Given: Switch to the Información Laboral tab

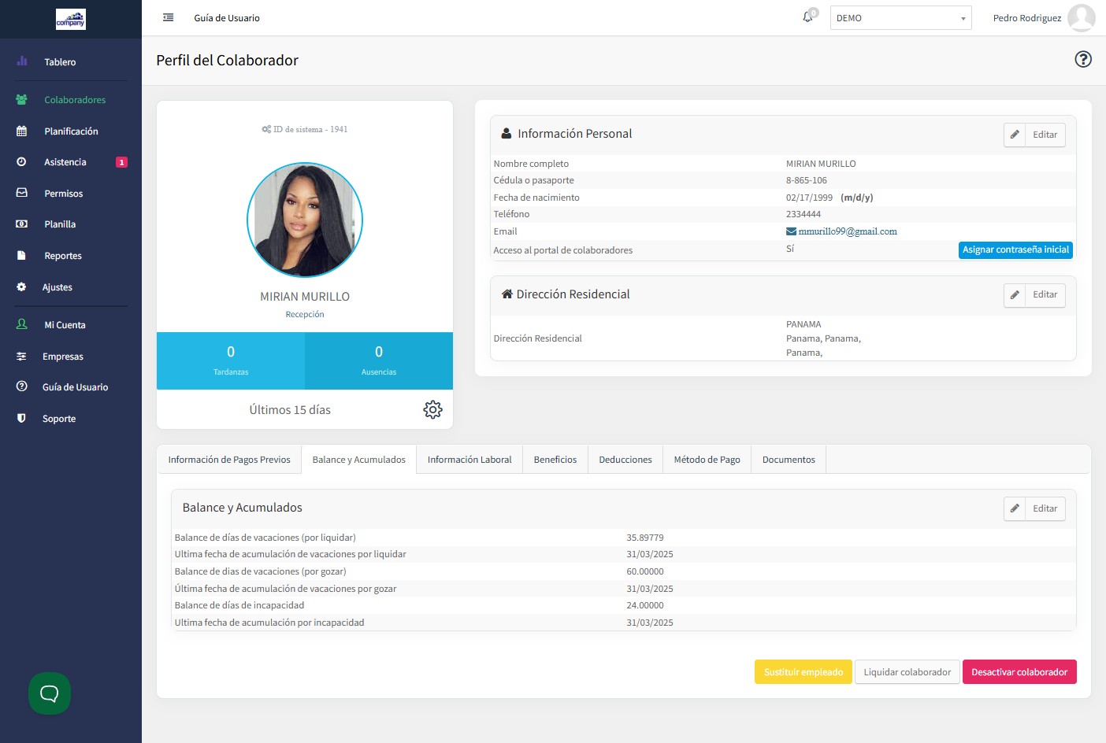Looking at the screenshot, I should click(469, 460).
